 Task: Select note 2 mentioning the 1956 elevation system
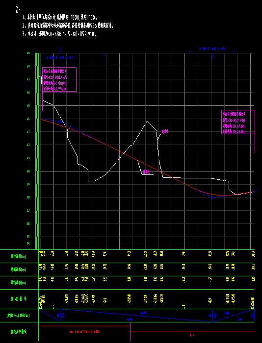click(x=68, y=26)
